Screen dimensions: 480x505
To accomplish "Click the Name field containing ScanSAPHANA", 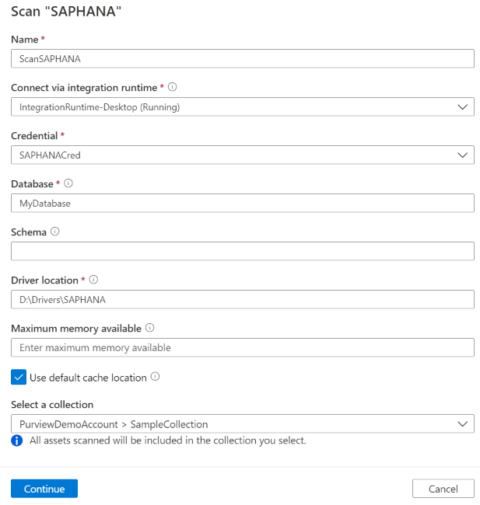I will coord(242,58).
